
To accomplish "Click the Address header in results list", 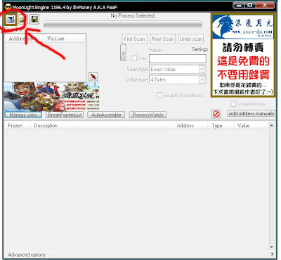I will 23,39.
